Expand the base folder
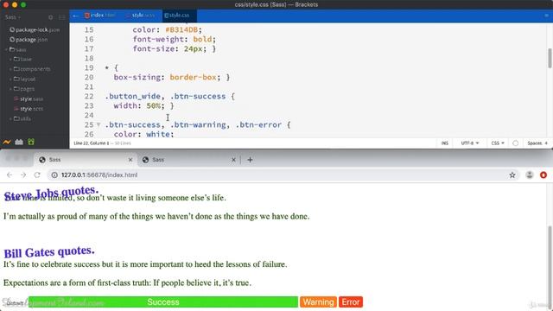The width and height of the screenshot is (553, 311). pyautogui.click(x=22, y=60)
